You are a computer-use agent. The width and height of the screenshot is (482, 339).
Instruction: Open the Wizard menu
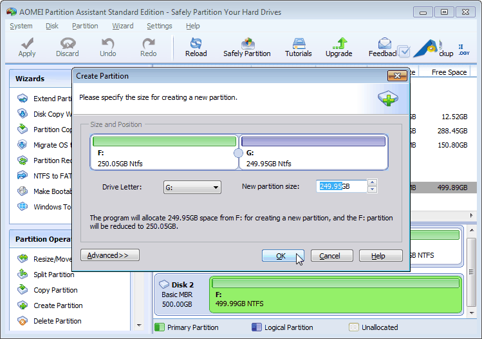click(x=123, y=26)
